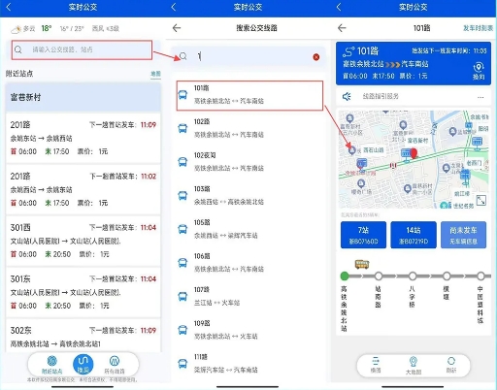Select the highlighted 线路 center tab
This screenshot has height=390, width=497.
[83, 364]
